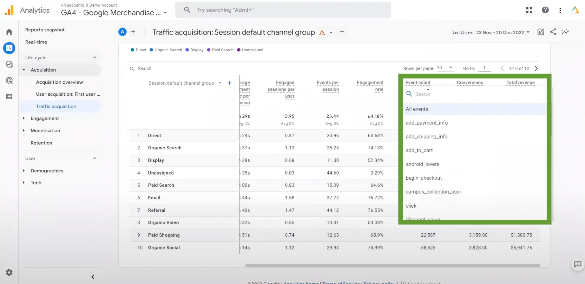Collapse the Life cycle section
This screenshot has height=284, width=585.
95,57
